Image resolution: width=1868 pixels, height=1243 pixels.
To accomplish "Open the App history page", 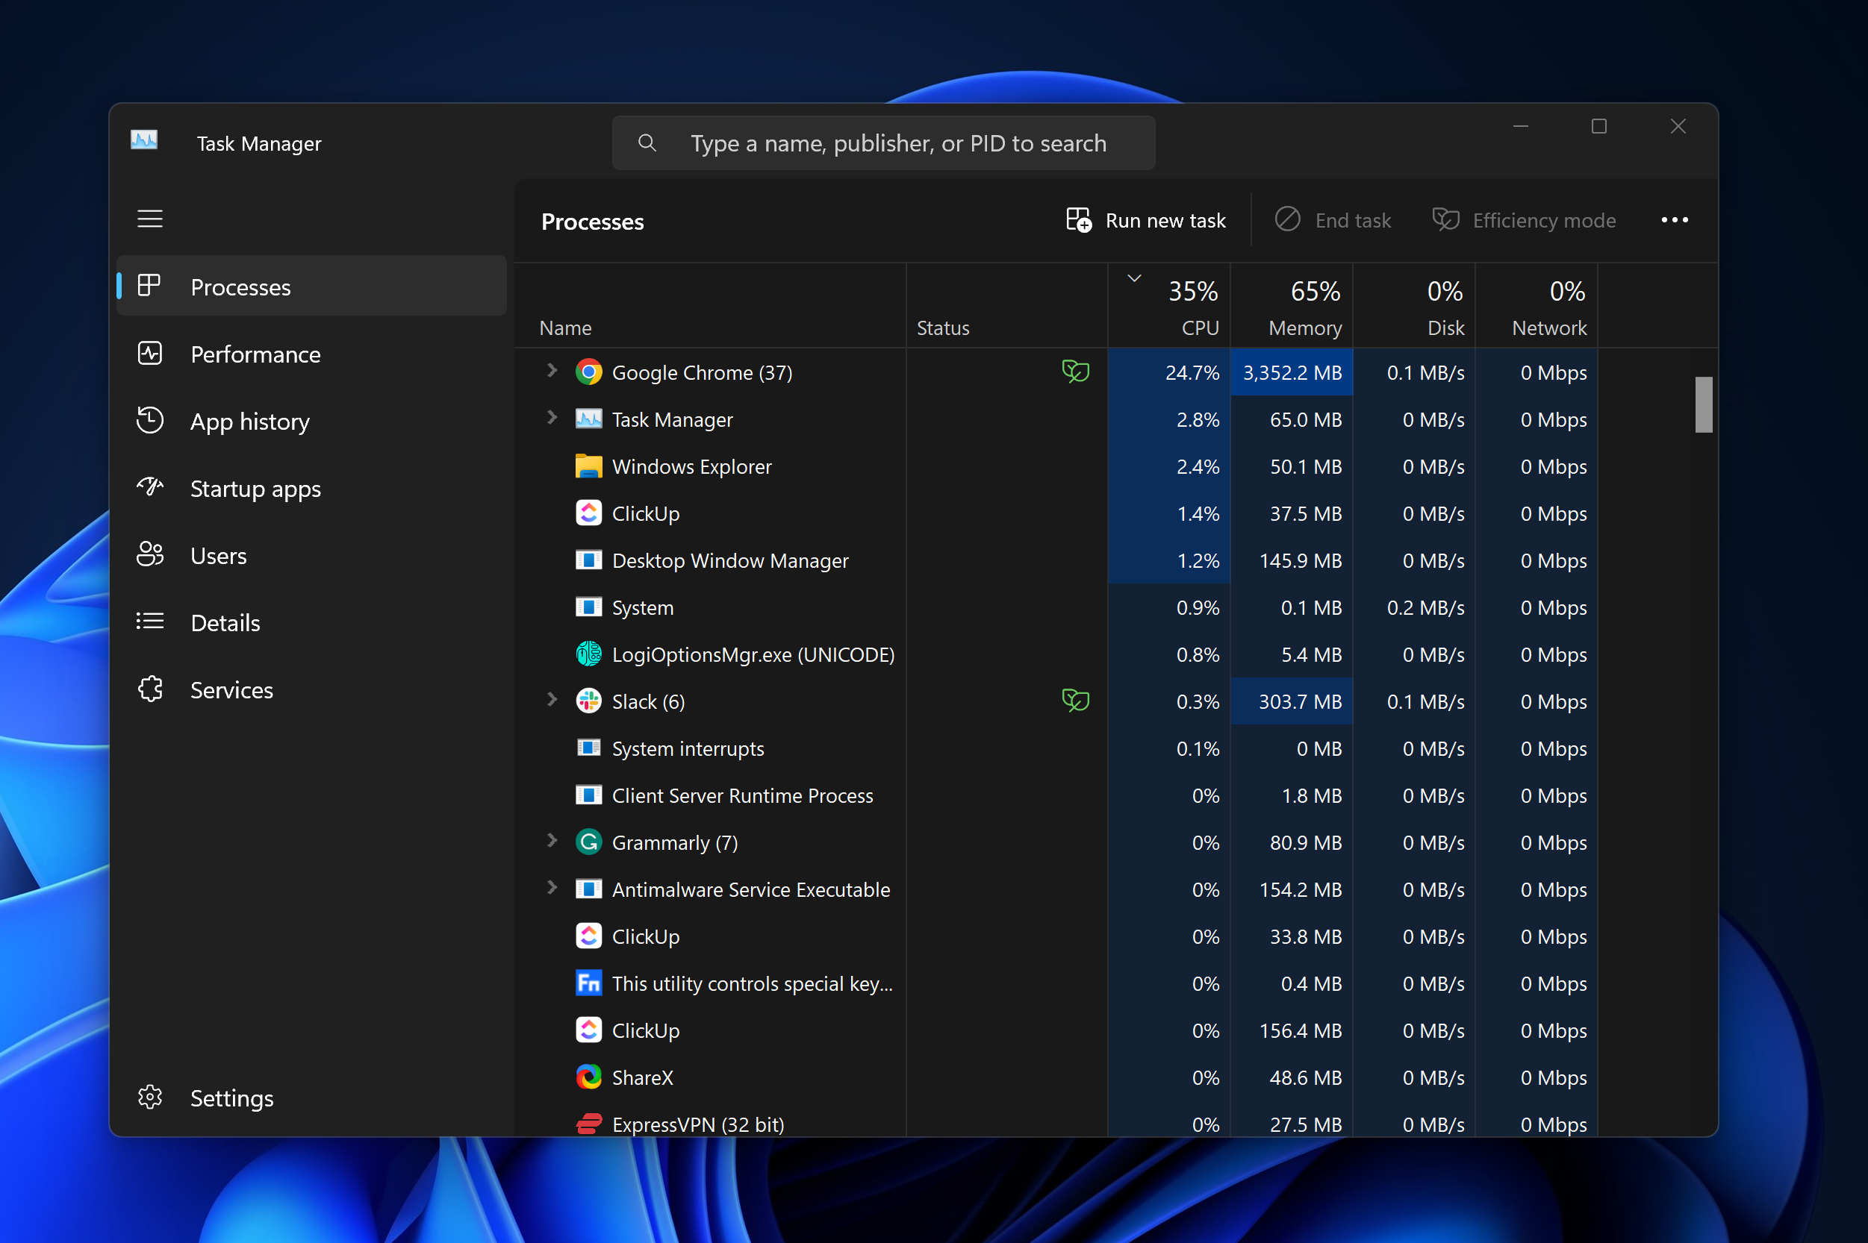I will [x=312, y=421].
